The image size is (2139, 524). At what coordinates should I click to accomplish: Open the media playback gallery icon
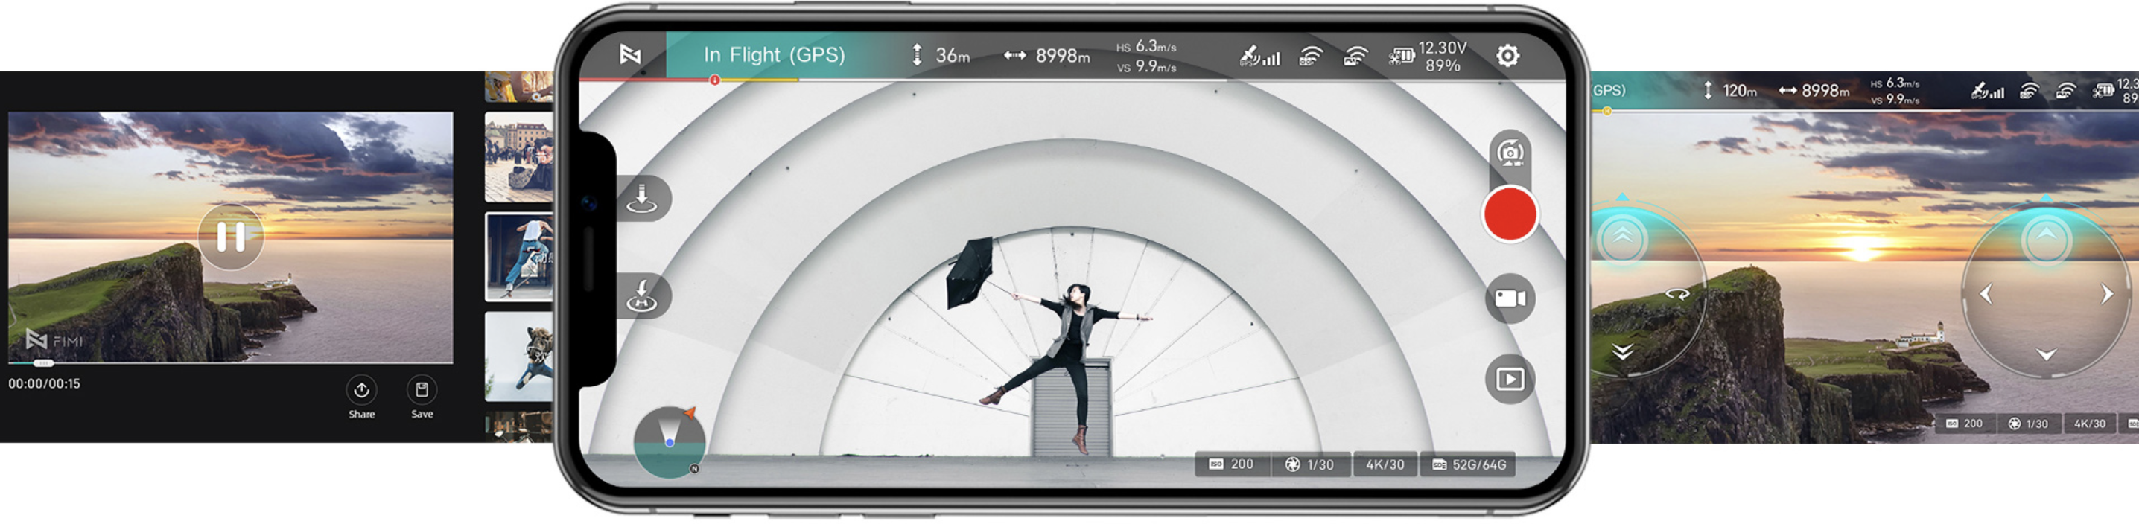[x=1509, y=380]
